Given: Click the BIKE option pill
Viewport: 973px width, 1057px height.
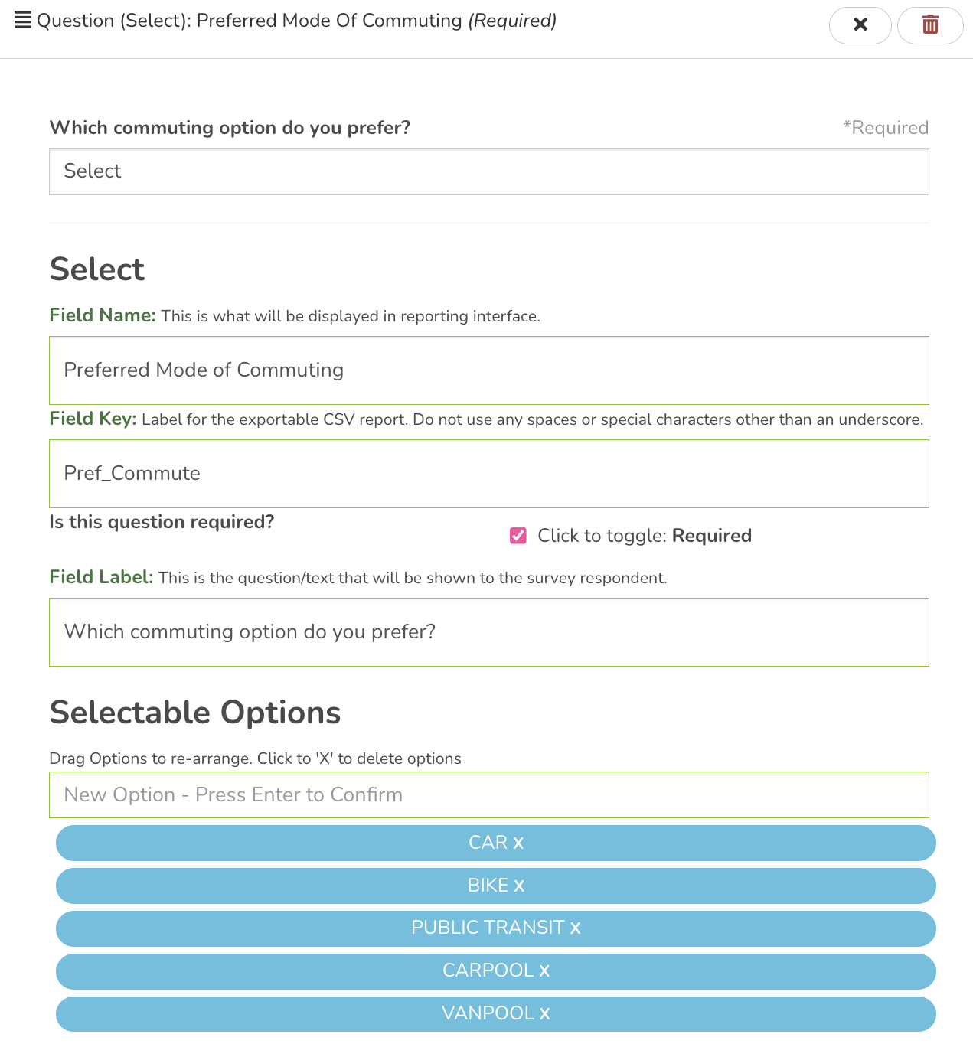Looking at the screenshot, I should [306, 886].
